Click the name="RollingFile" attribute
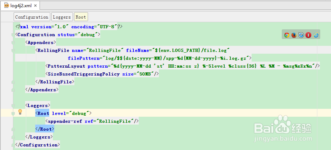This screenshot has height=150, width=331. [x=97, y=50]
